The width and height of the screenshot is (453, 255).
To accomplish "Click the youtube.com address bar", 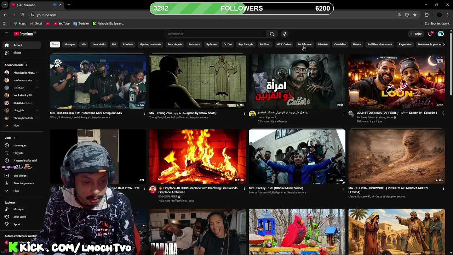I will (212, 15).
